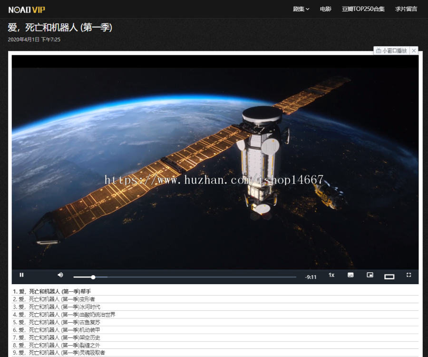Open fullscreen mode icon

tap(409, 275)
